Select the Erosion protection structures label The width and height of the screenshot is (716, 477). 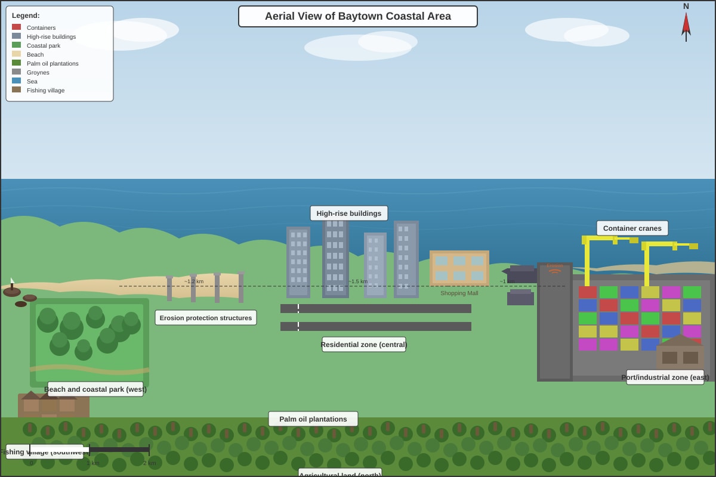click(x=206, y=318)
